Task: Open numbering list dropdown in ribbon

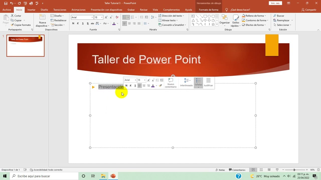Action: pyautogui.click(x=136, y=17)
